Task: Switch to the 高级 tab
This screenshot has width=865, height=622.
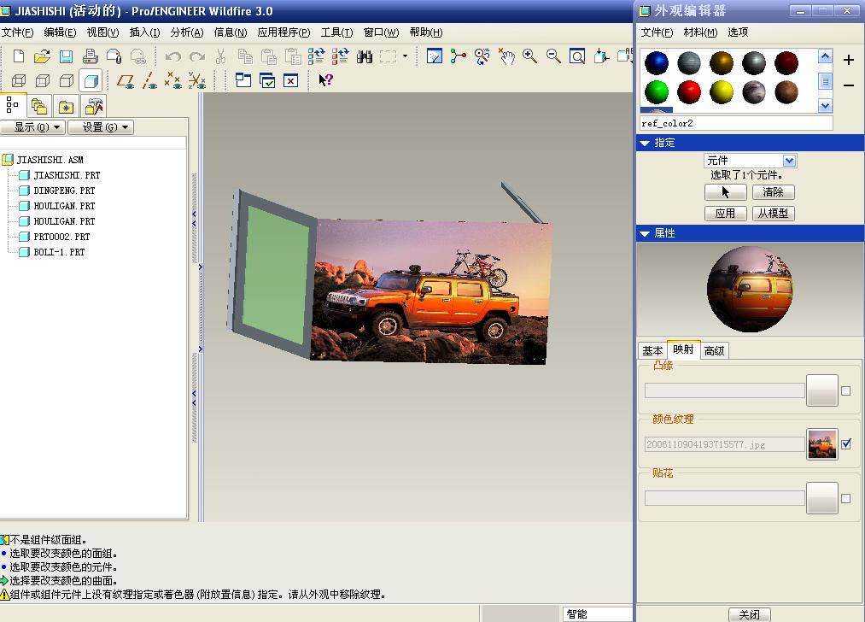Action: [715, 350]
